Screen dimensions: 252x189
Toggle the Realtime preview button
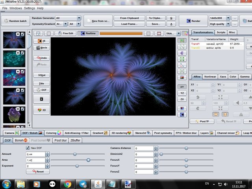coord(88,34)
